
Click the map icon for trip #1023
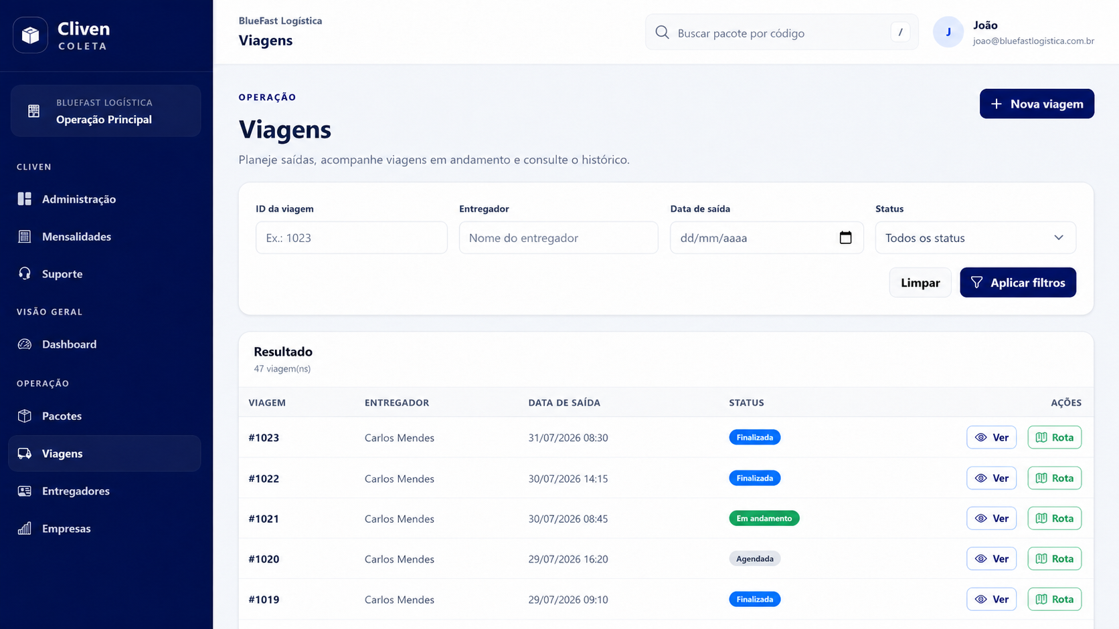point(1041,437)
